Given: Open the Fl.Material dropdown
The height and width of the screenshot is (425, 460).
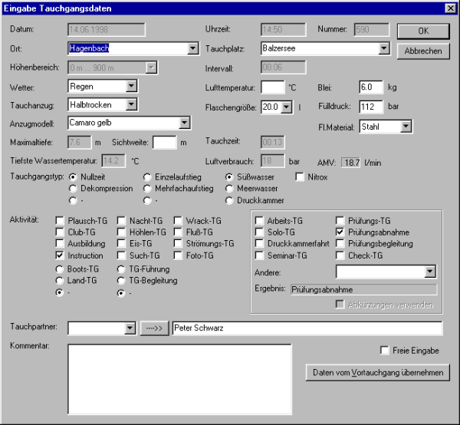Looking at the screenshot, I should click(x=406, y=126).
